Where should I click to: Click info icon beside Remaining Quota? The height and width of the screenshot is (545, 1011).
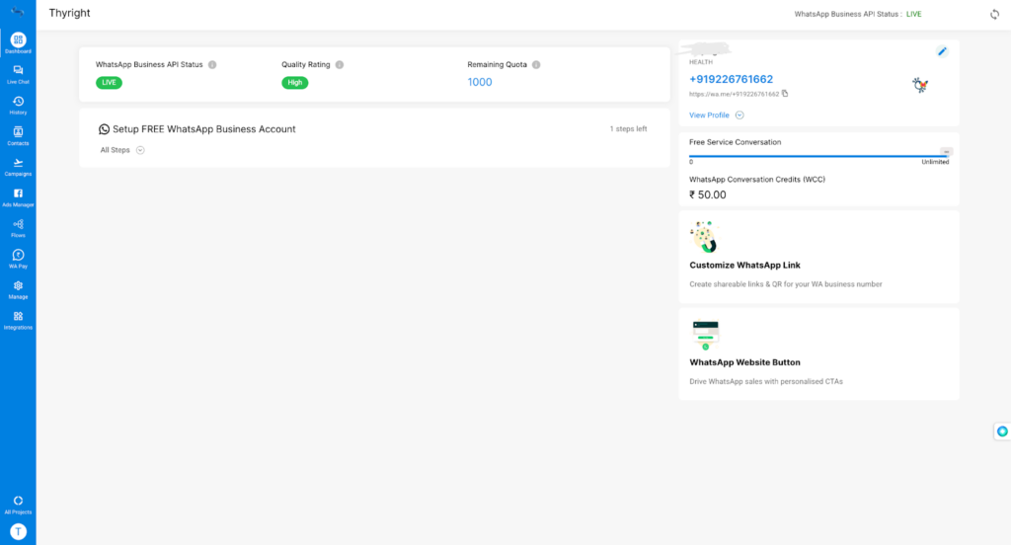[536, 64]
